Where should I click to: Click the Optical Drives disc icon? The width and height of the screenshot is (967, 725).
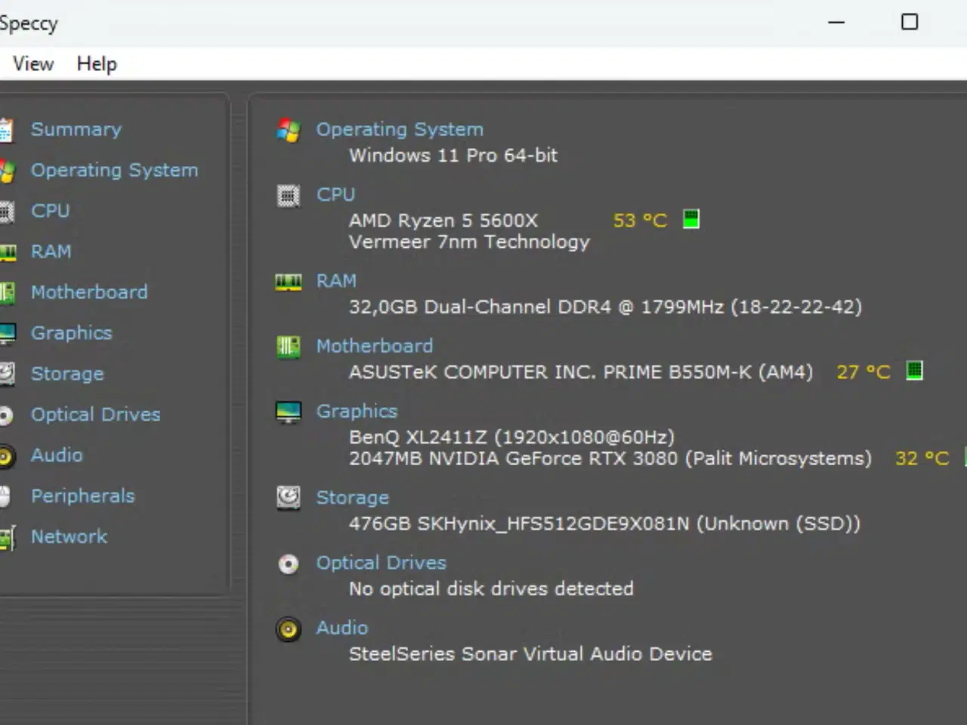[x=288, y=564]
